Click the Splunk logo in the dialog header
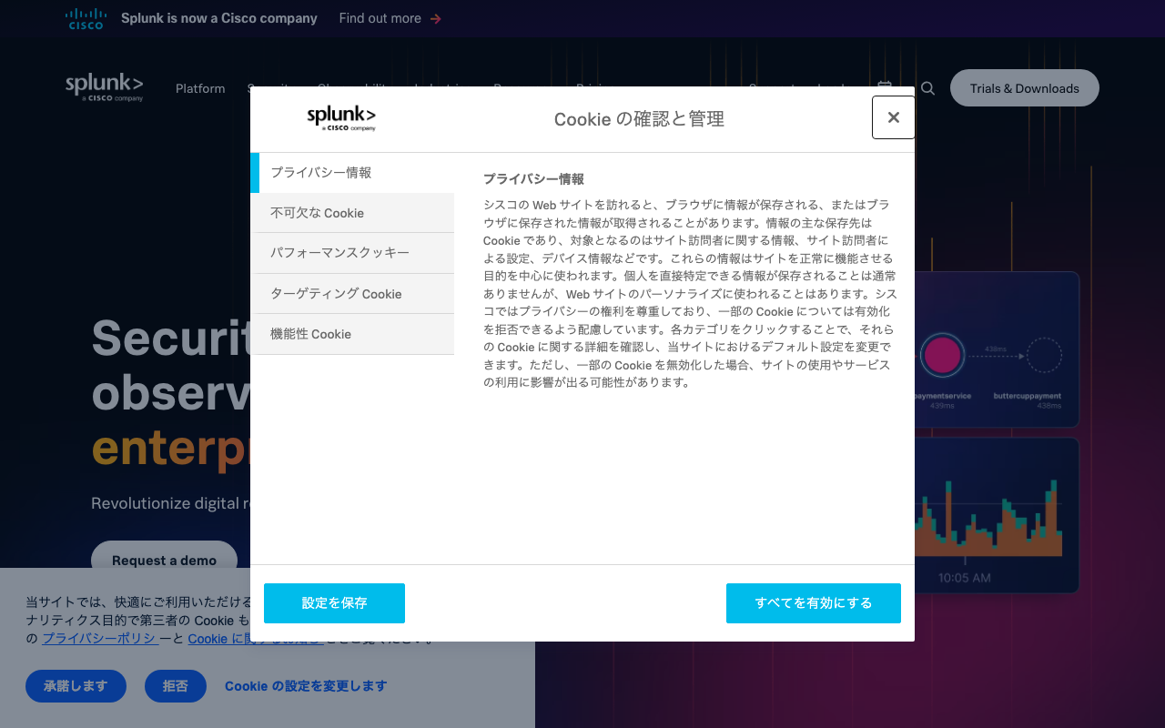 (341, 118)
